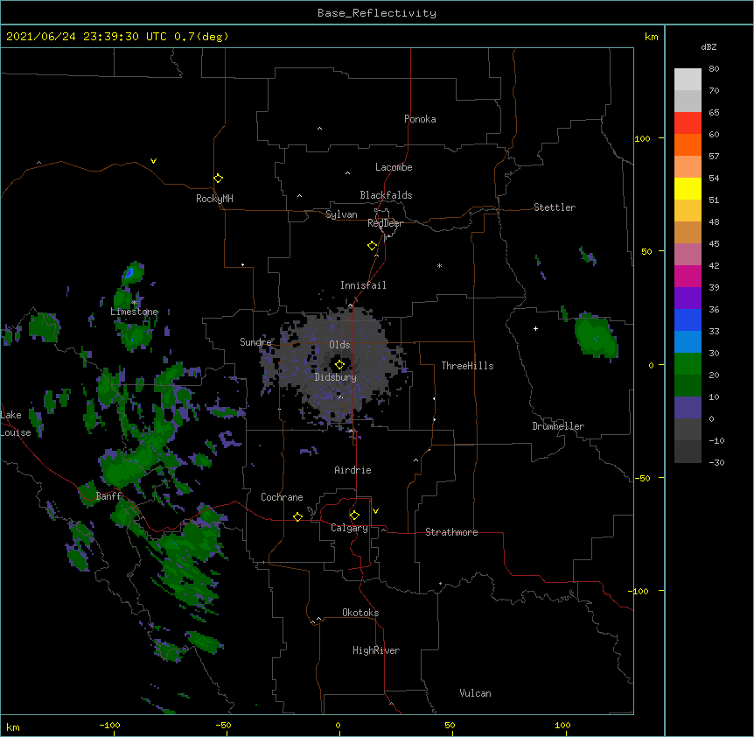Click the blue 33-36 dBZ legend swatch
This screenshot has height=737, width=754.
click(688, 319)
